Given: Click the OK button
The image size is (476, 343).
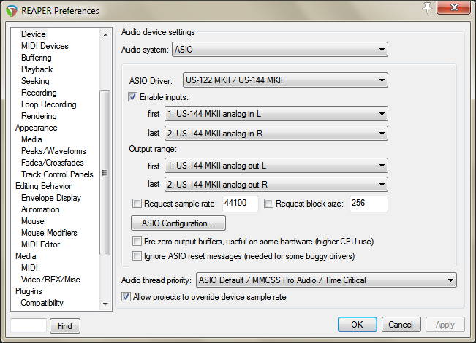Looking at the screenshot, I should [x=358, y=325].
